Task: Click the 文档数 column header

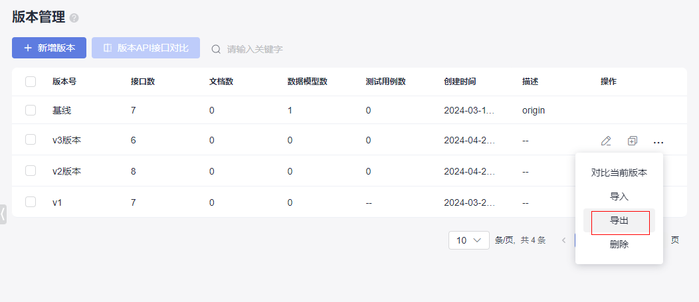Action: tap(221, 82)
